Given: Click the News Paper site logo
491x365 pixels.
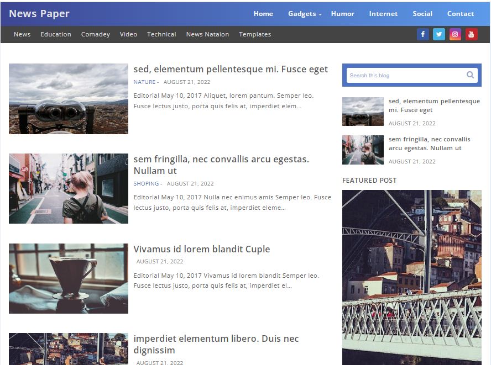Looking at the screenshot, I should [x=39, y=14].
